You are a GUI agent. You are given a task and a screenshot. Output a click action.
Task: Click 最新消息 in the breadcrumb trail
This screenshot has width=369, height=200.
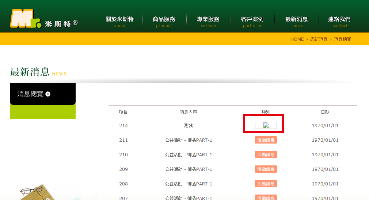(319, 39)
